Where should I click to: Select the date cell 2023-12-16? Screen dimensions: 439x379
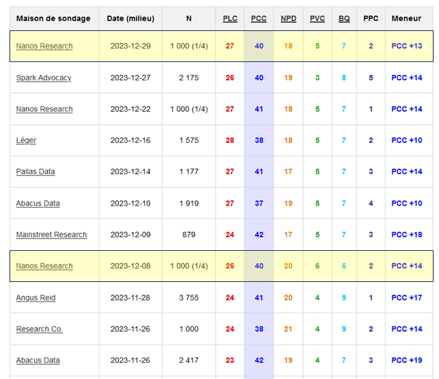130,140
